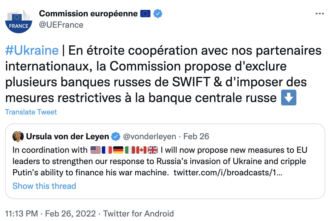
Task: Expand Show this thread
Action: coord(44,186)
